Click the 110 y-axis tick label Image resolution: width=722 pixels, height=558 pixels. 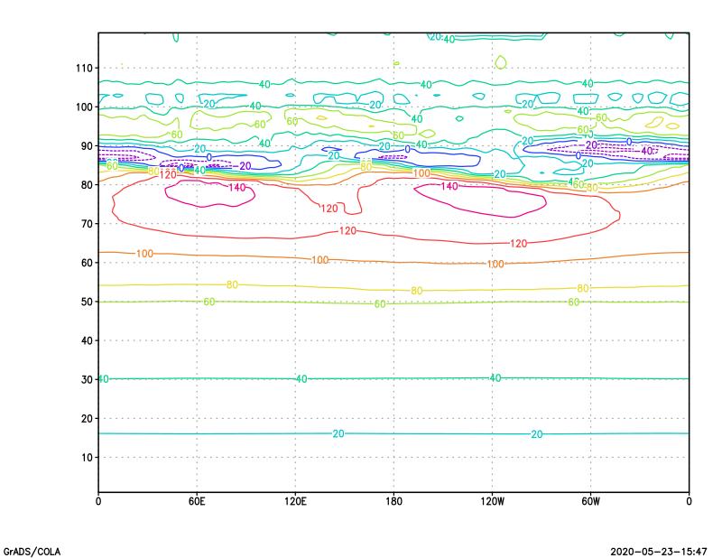pos(85,68)
